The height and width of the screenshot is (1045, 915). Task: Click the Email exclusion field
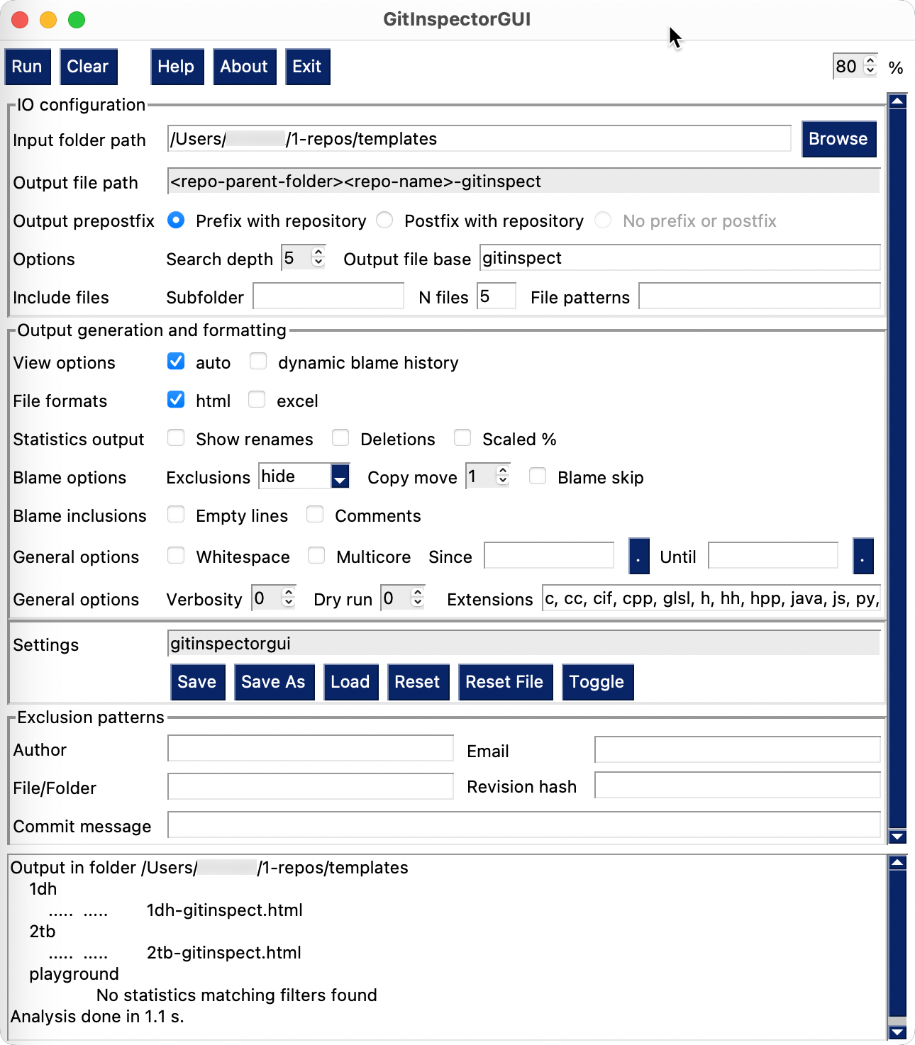point(738,750)
